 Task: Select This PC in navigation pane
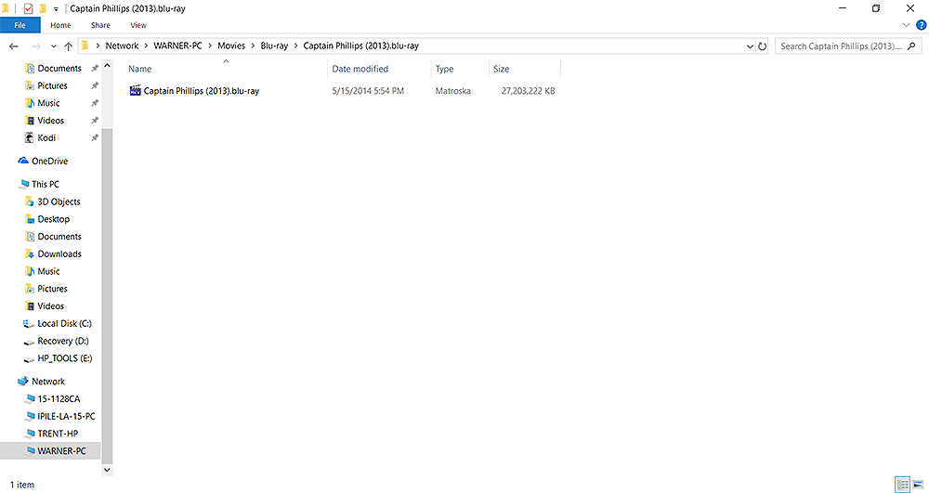45,184
